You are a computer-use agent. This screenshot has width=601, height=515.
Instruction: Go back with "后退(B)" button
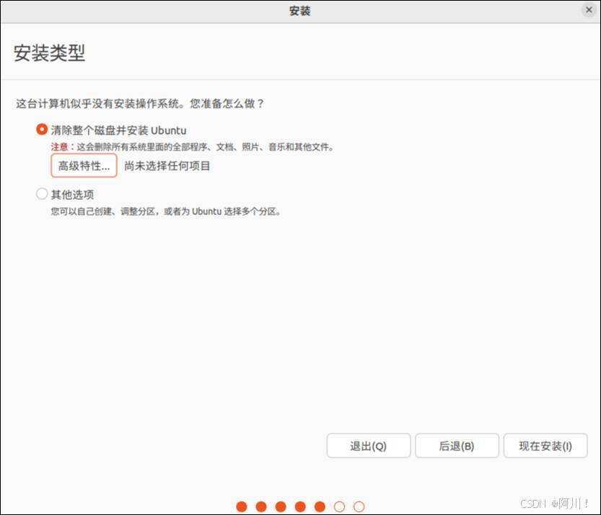point(457,446)
